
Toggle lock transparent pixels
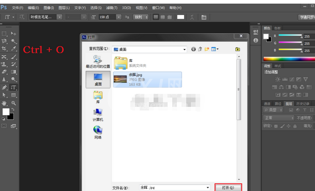[x=276, y=126]
